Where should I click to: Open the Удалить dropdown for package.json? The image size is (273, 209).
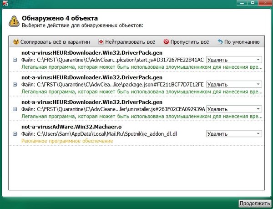pyautogui.click(x=234, y=84)
